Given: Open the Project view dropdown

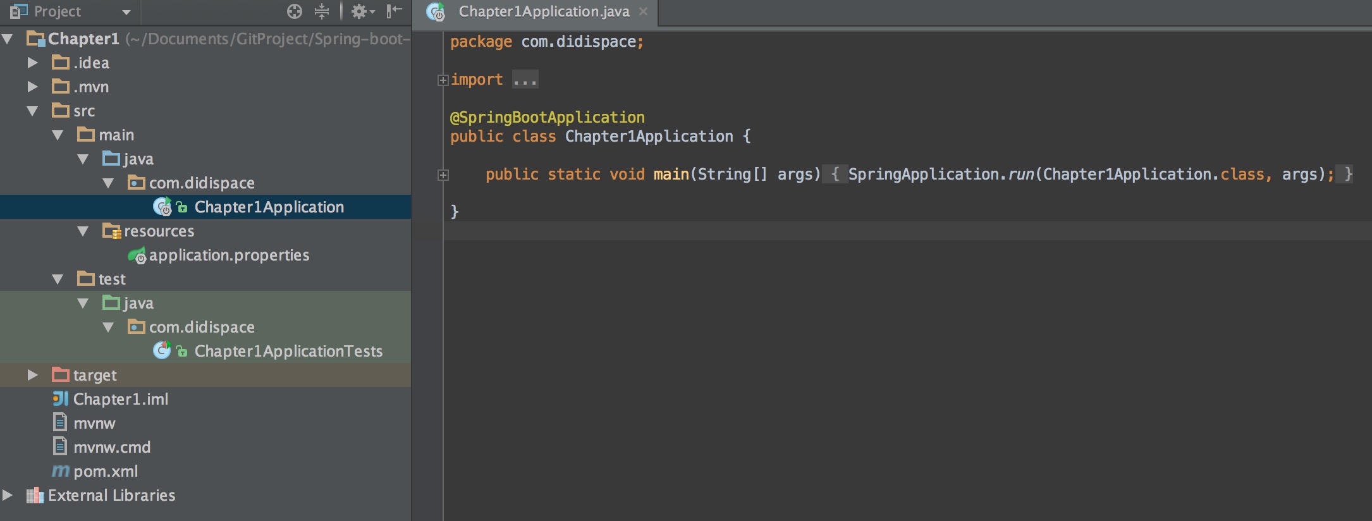Looking at the screenshot, I should [x=126, y=12].
